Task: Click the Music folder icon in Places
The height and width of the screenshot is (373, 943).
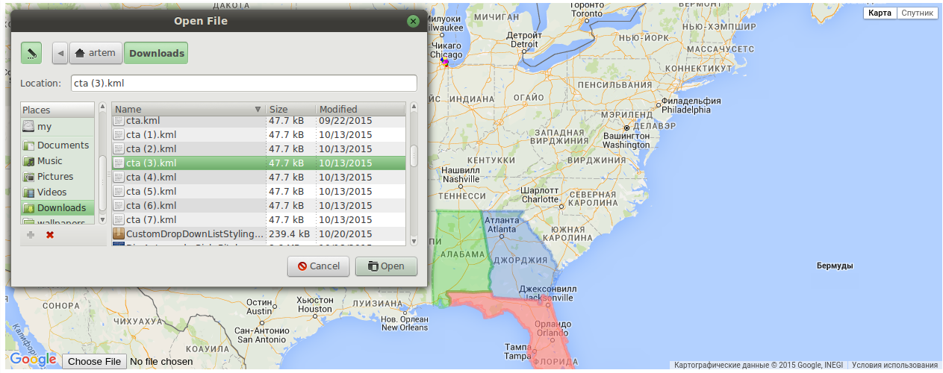Action: click(28, 160)
